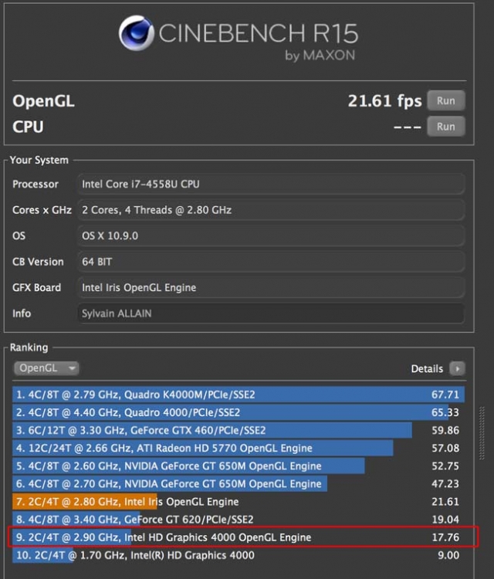Select ranking row 6 GT 650M at 2.70 GHz

[x=239, y=484]
